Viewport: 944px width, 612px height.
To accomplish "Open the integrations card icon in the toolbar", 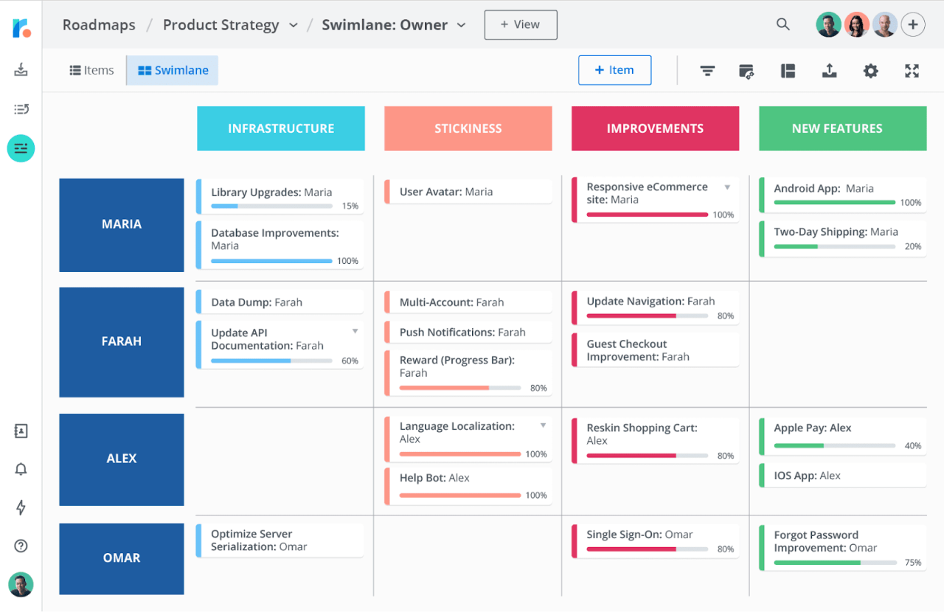I will coord(746,71).
